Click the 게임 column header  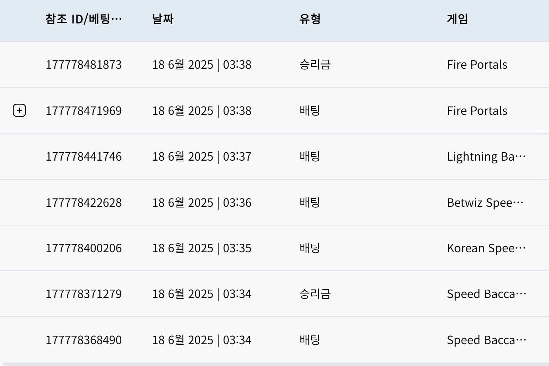(x=458, y=19)
